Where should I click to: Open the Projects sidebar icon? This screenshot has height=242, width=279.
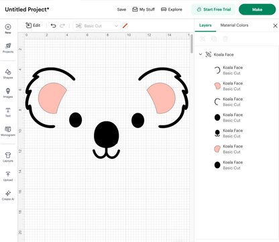click(8, 48)
